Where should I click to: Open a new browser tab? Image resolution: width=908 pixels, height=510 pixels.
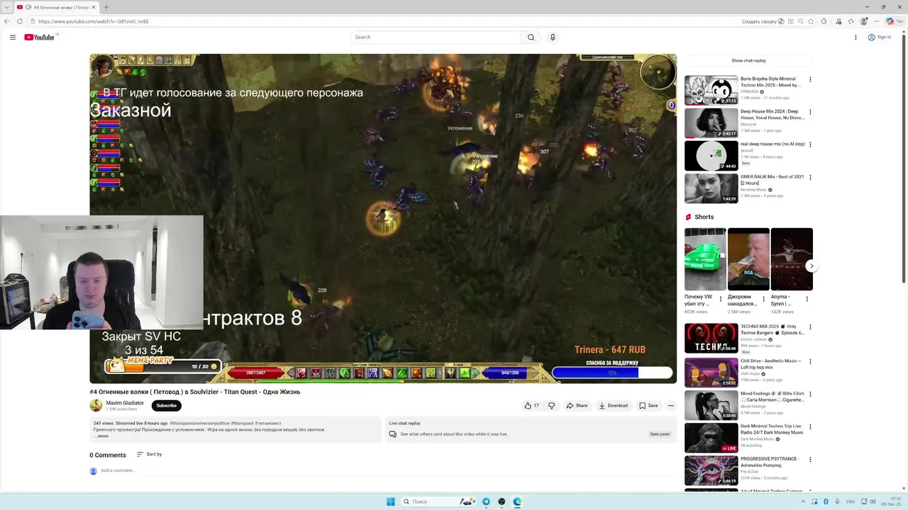106,7
